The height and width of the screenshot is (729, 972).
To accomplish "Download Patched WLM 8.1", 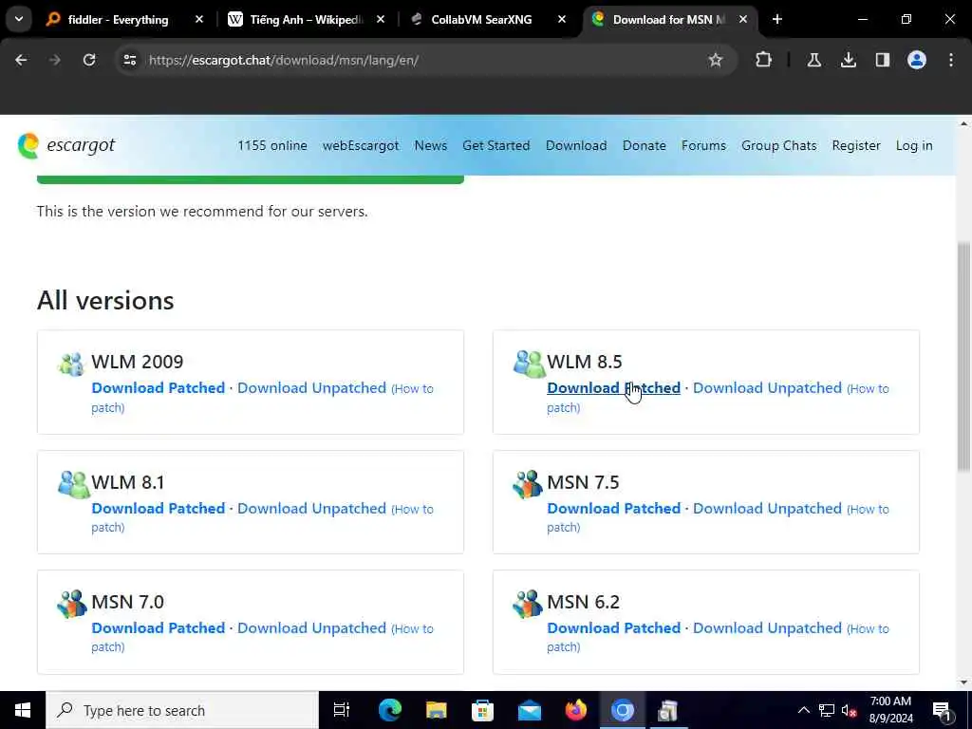I will [159, 509].
